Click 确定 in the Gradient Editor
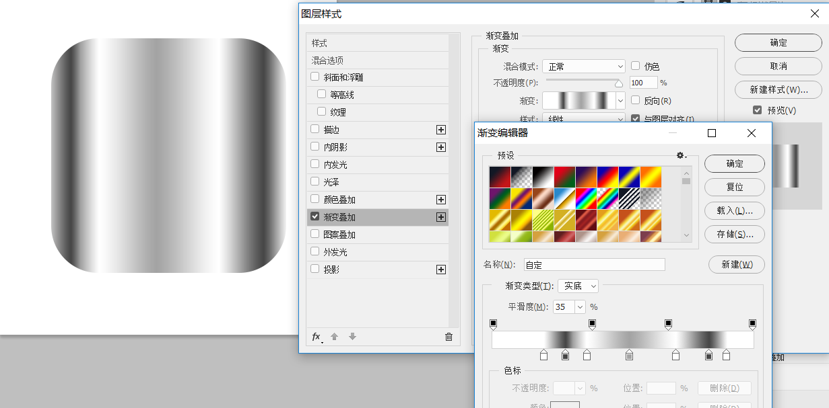Viewport: 829px width, 408px height. tap(735, 163)
